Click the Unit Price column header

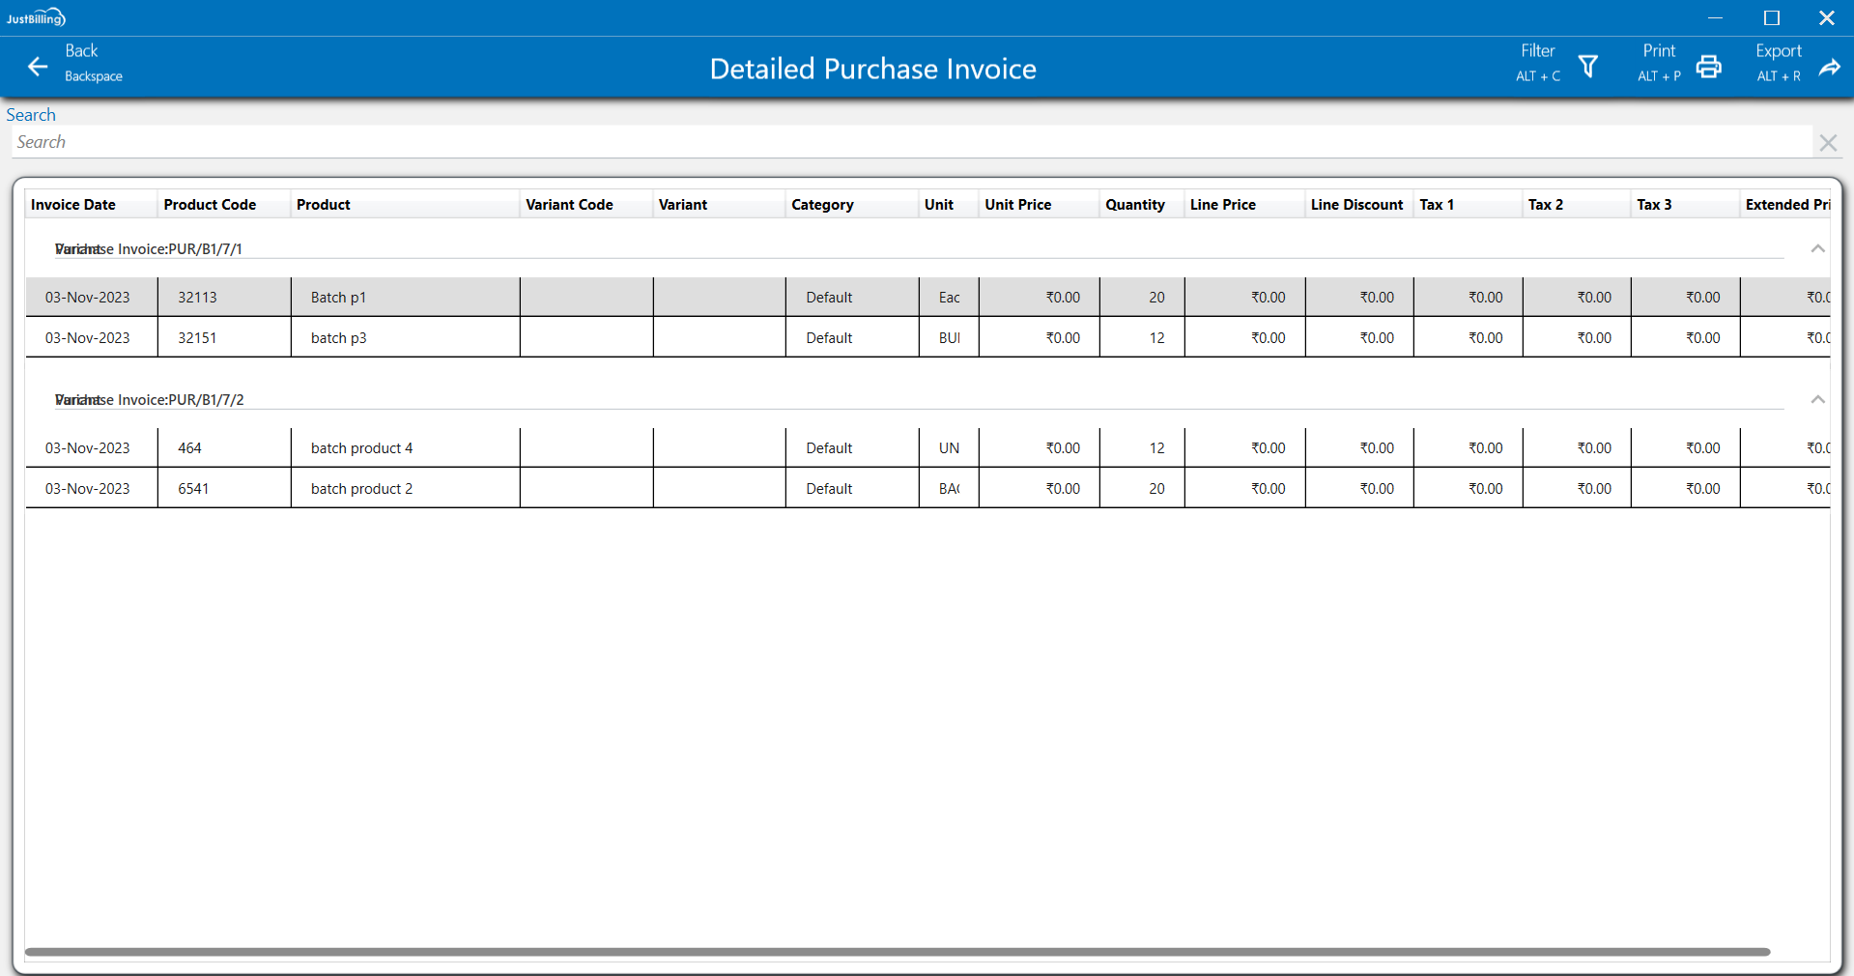pyautogui.click(x=1017, y=205)
